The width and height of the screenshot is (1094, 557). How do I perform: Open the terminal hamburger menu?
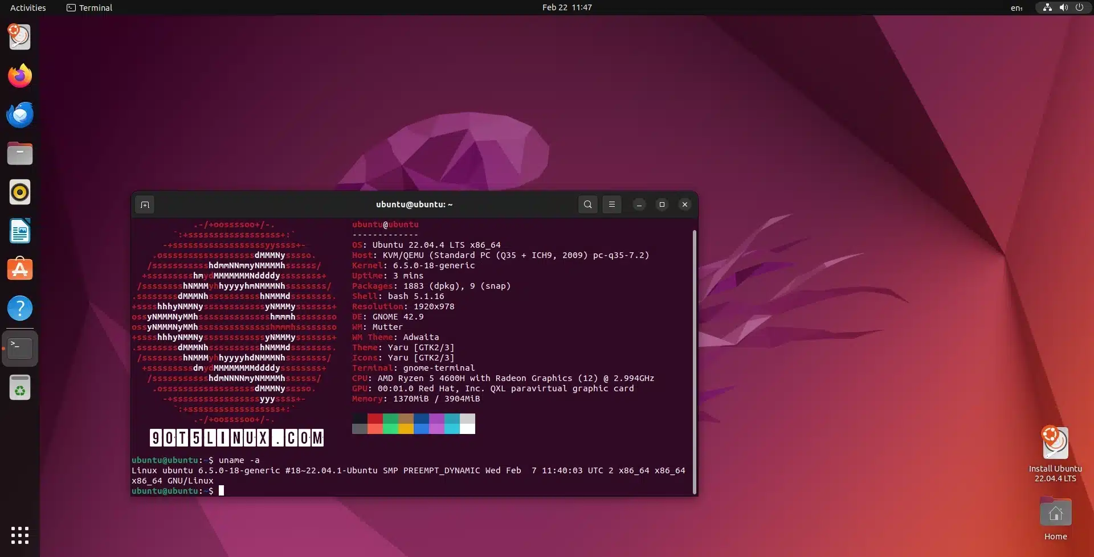tap(612, 204)
